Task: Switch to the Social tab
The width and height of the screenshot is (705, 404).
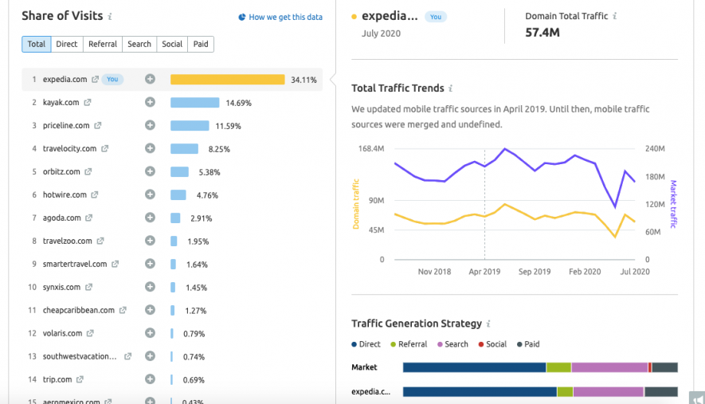Action: (172, 44)
